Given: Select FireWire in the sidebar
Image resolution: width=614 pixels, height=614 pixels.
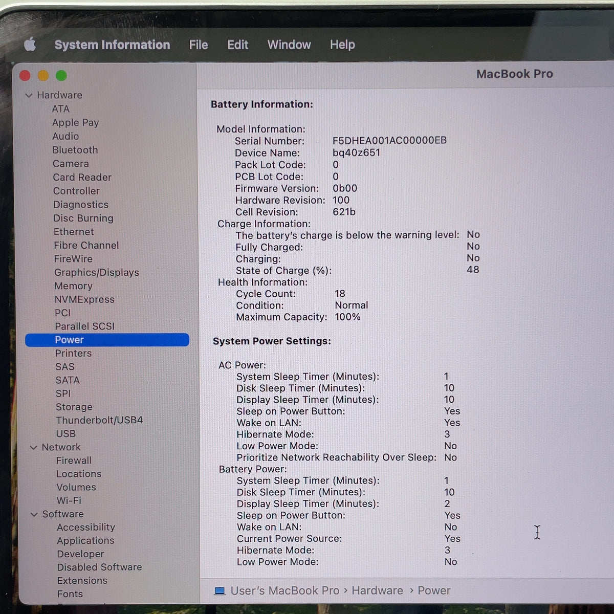Looking at the screenshot, I should [x=73, y=259].
